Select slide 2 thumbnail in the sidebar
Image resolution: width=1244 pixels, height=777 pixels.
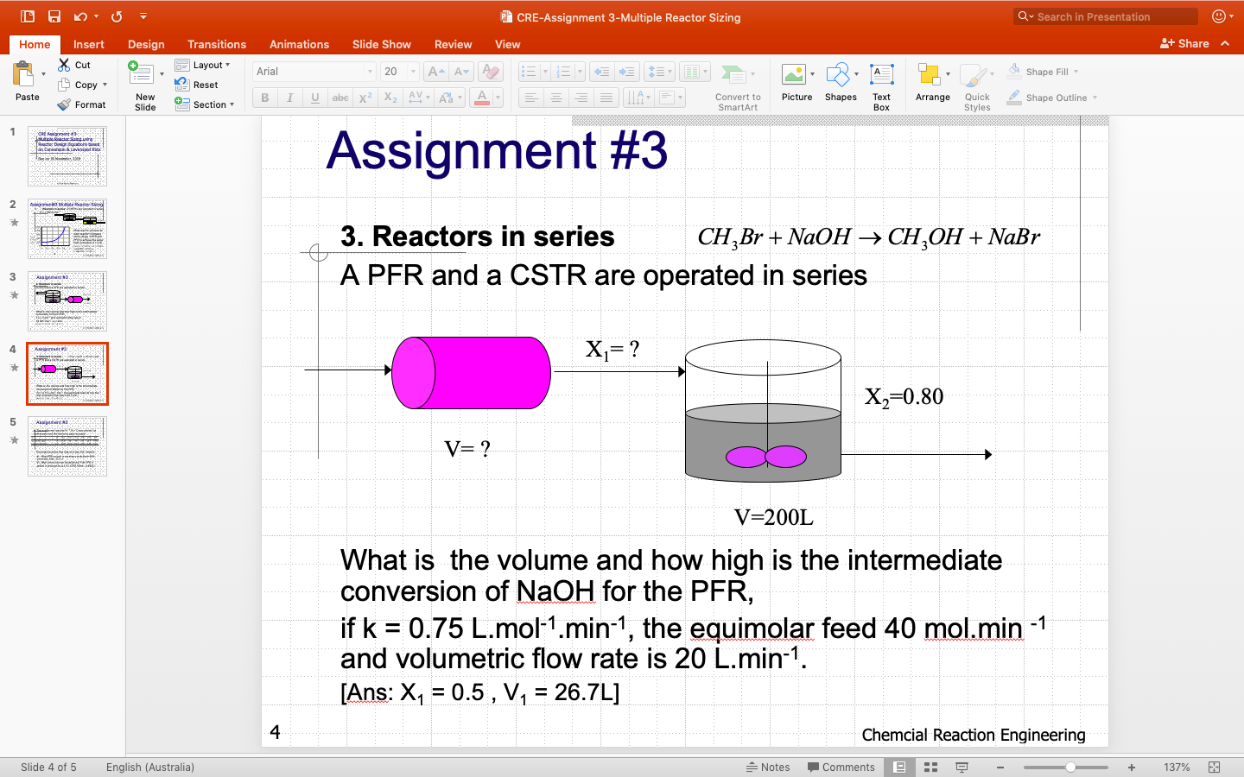pyautogui.click(x=67, y=228)
